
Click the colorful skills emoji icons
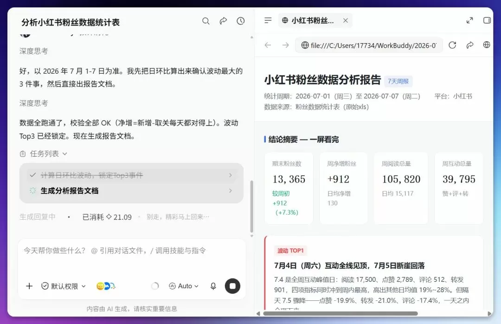click(106, 286)
